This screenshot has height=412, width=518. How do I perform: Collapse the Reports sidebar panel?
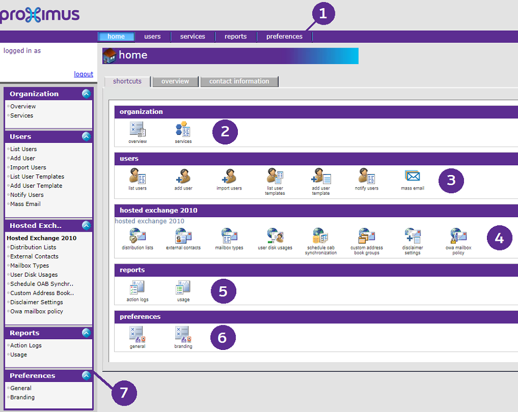point(86,333)
